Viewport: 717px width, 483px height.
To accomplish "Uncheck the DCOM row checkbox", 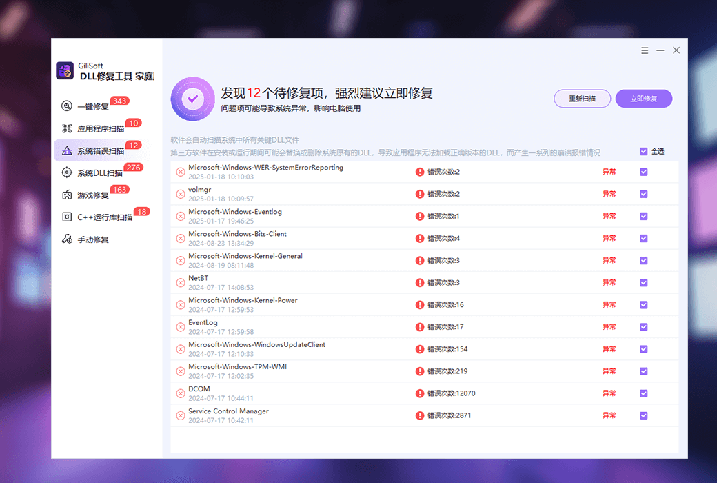I will coord(644,393).
